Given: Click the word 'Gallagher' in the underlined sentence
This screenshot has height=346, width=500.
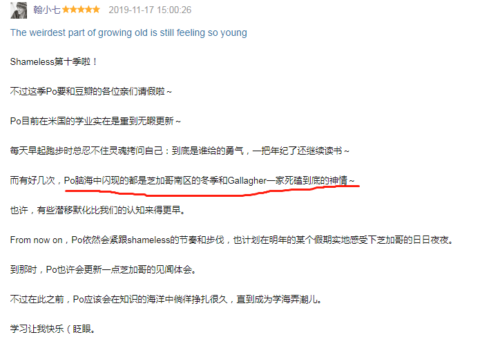Looking at the screenshot, I should [247, 181].
